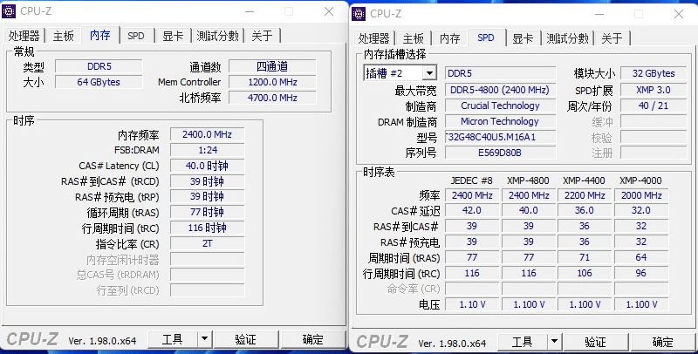Open 处理器 tab in right CPU-Z window
Image resolution: width=698 pixels, height=354 pixels.
374,38
